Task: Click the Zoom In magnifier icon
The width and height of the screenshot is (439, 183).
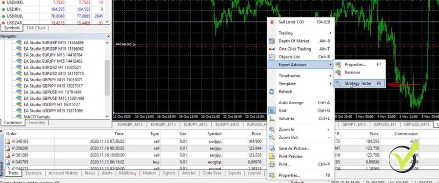Action: tap(272, 129)
